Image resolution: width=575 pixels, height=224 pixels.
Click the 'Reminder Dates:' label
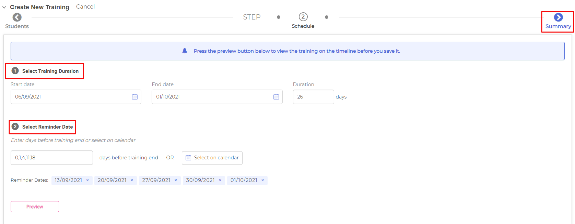click(x=30, y=180)
